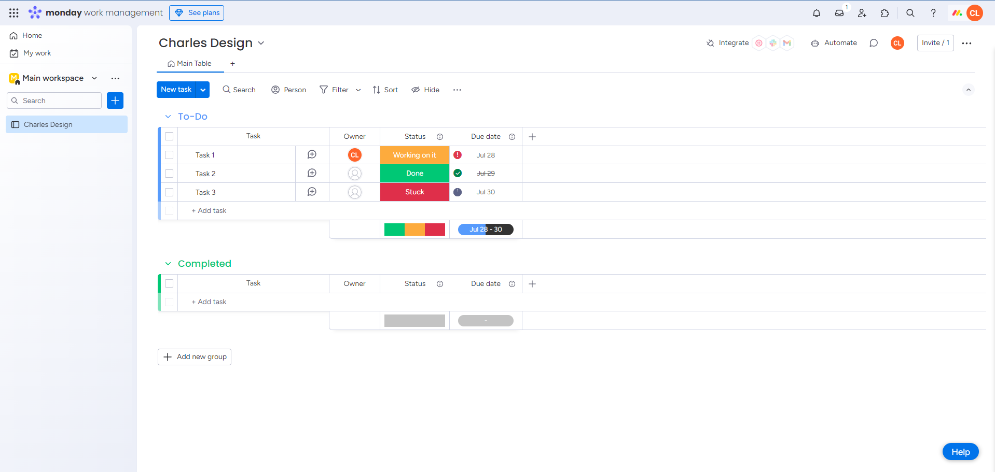The height and width of the screenshot is (472, 995).
Task: Open the update conversation for Task 2
Action: click(312, 173)
